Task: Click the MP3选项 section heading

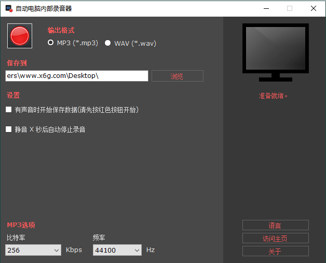Action: [x=21, y=225]
